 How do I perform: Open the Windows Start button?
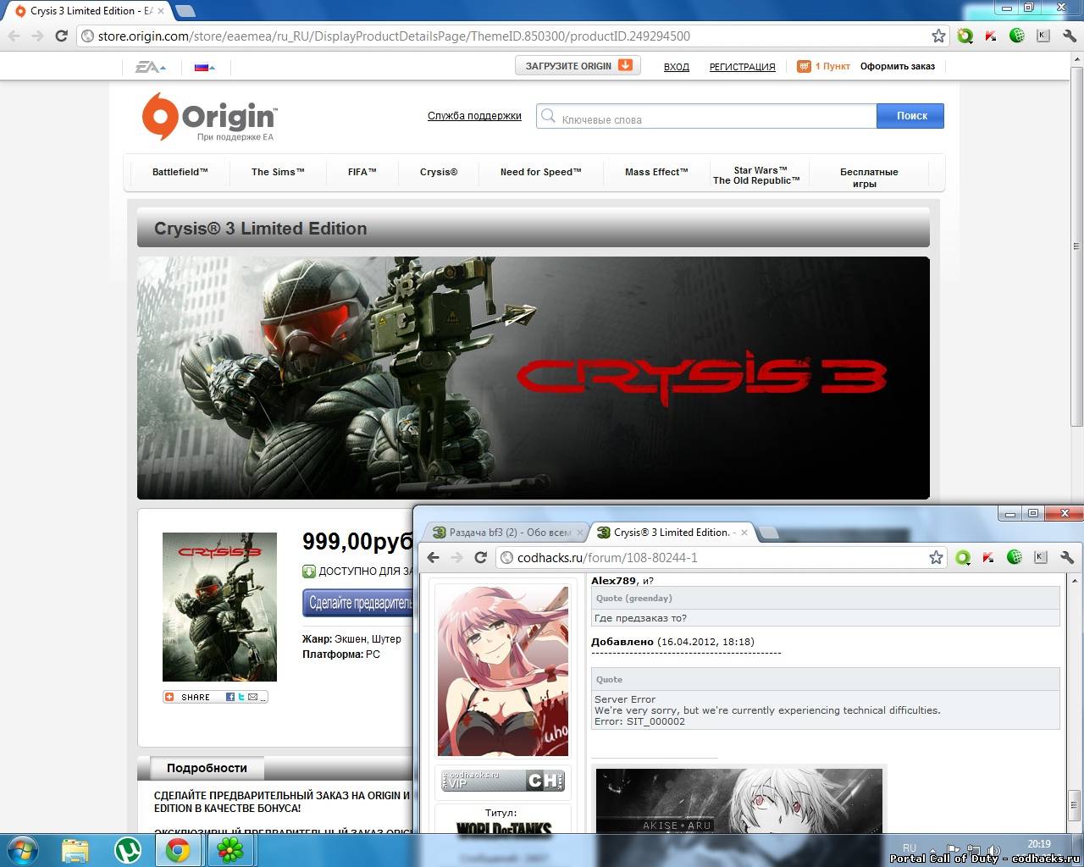(23, 849)
